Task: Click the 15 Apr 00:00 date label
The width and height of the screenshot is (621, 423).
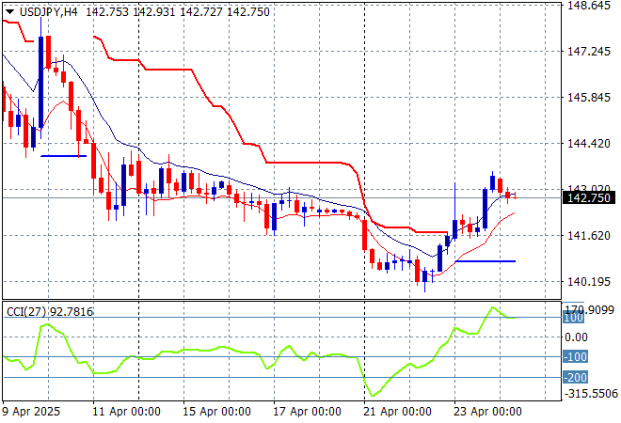Action: [216, 412]
